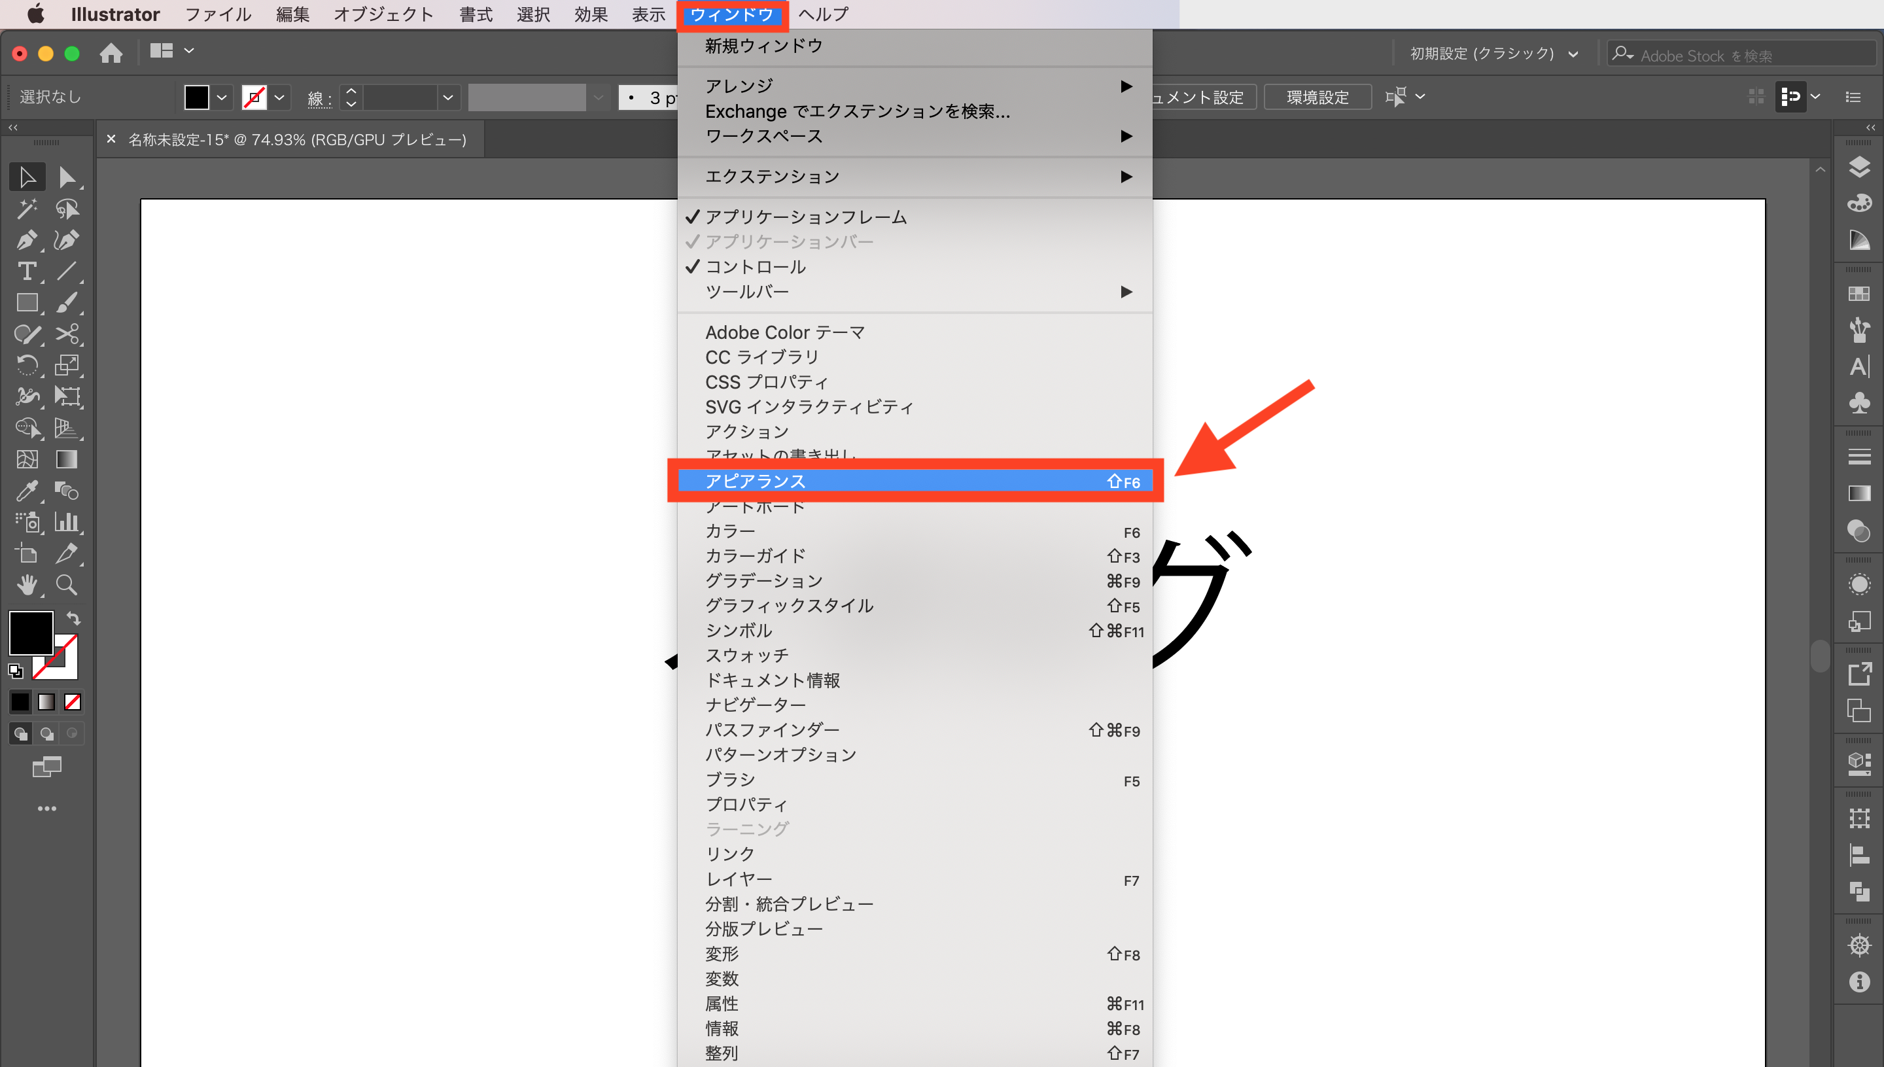The image size is (1884, 1067).
Task: Select the Zoom tool
Action: [67, 585]
